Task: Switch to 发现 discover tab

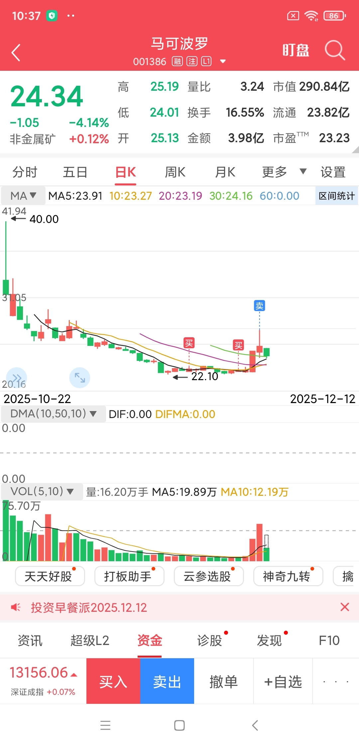Action: coord(269,640)
